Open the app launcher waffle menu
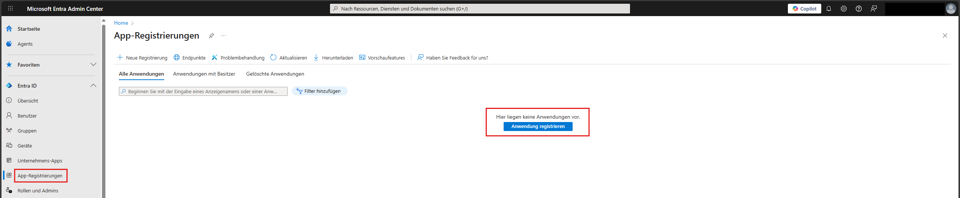The width and height of the screenshot is (960, 198). [x=10, y=8]
